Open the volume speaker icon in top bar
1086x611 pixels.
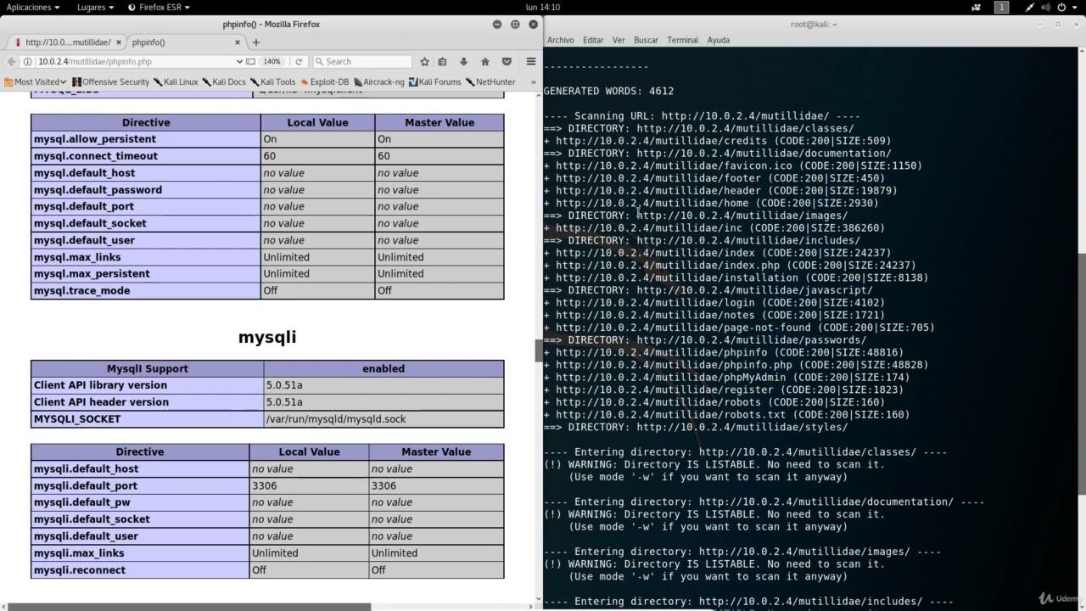coord(1047,7)
